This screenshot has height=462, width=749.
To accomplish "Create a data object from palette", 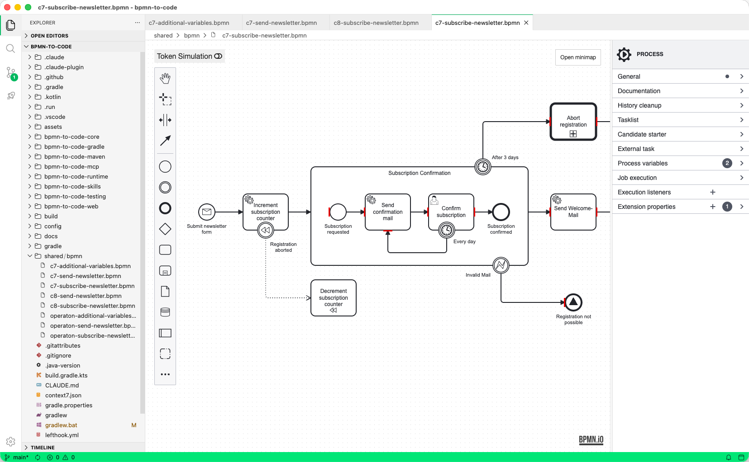I will (x=165, y=292).
